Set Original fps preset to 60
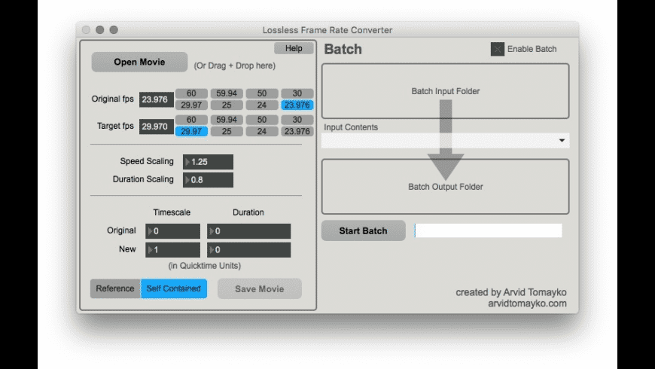 [191, 93]
